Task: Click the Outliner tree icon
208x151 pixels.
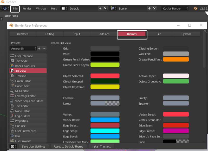Action: tap(12, 126)
